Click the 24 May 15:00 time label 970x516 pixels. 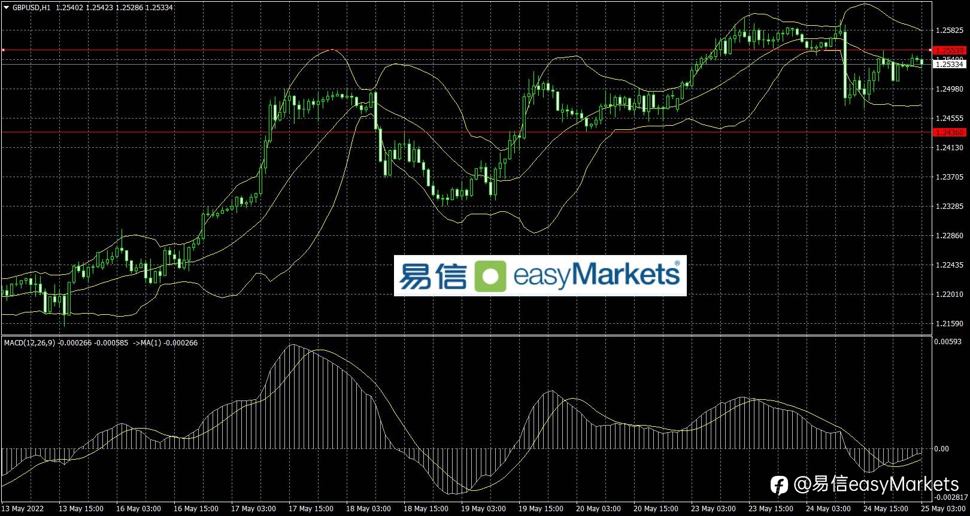[886, 509]
